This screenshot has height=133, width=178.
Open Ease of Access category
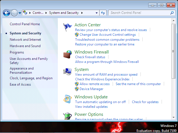coord(20,85)
